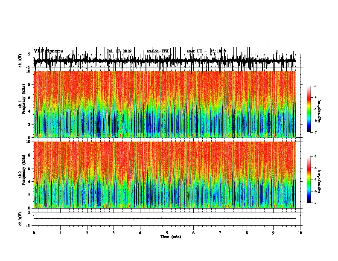Click the "station=ITK" header label
The height and width of the screenshot is (261, 338).
click(x=157, y=51)
